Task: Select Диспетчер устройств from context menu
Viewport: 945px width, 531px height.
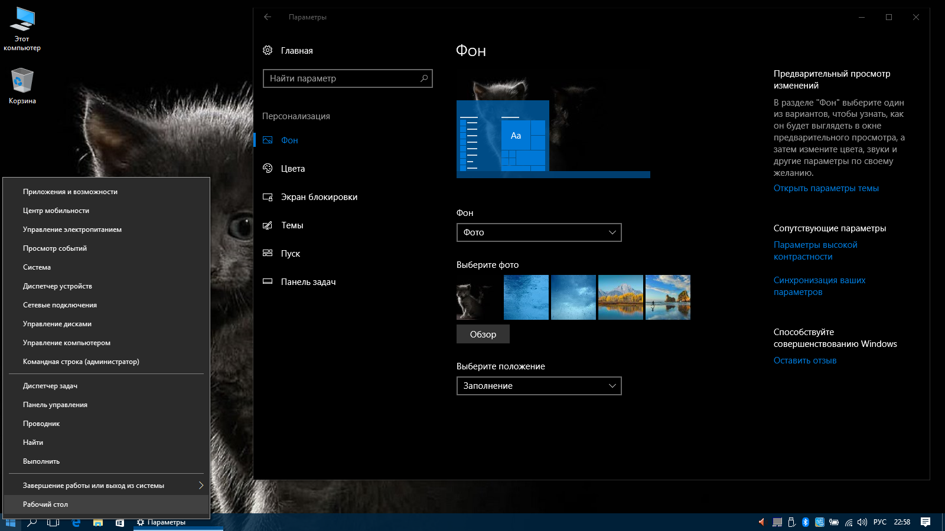Action: click(57, 286)
